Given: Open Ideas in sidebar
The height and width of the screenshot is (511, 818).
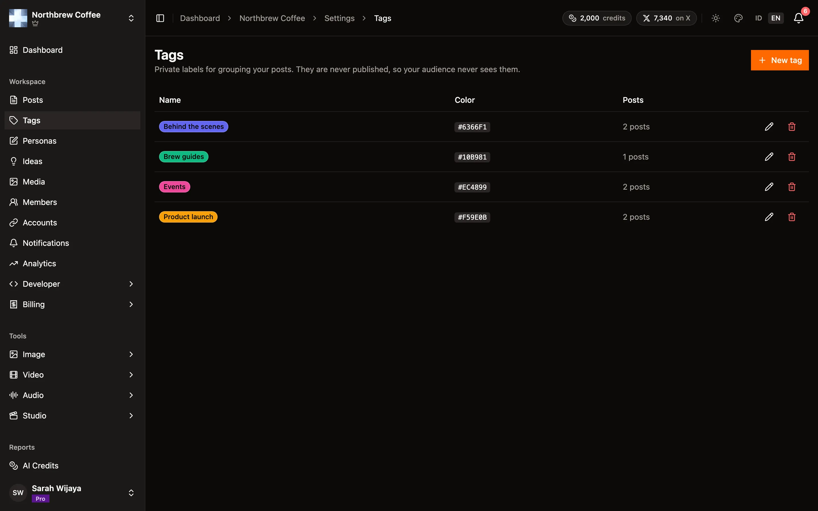Looking at the screenshot, I should pos(72,162).
